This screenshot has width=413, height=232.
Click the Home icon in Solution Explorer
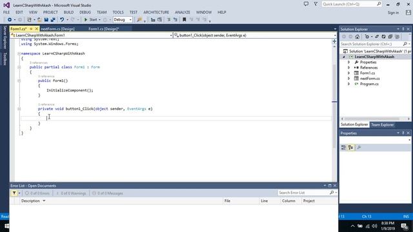[x=357, y=37]
